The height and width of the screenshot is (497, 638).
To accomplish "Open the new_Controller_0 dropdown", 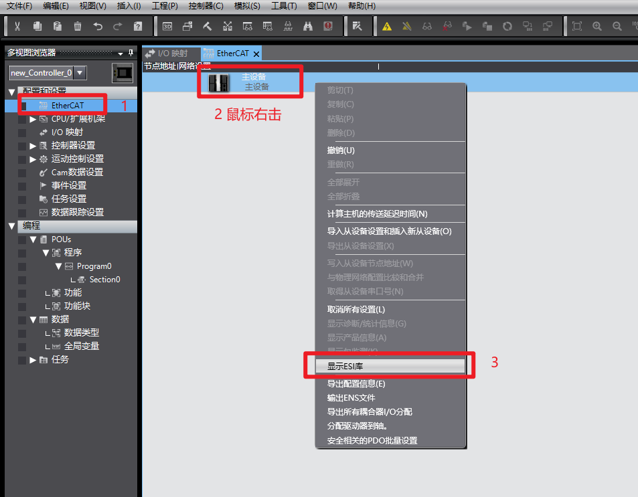I will point(80,73).
